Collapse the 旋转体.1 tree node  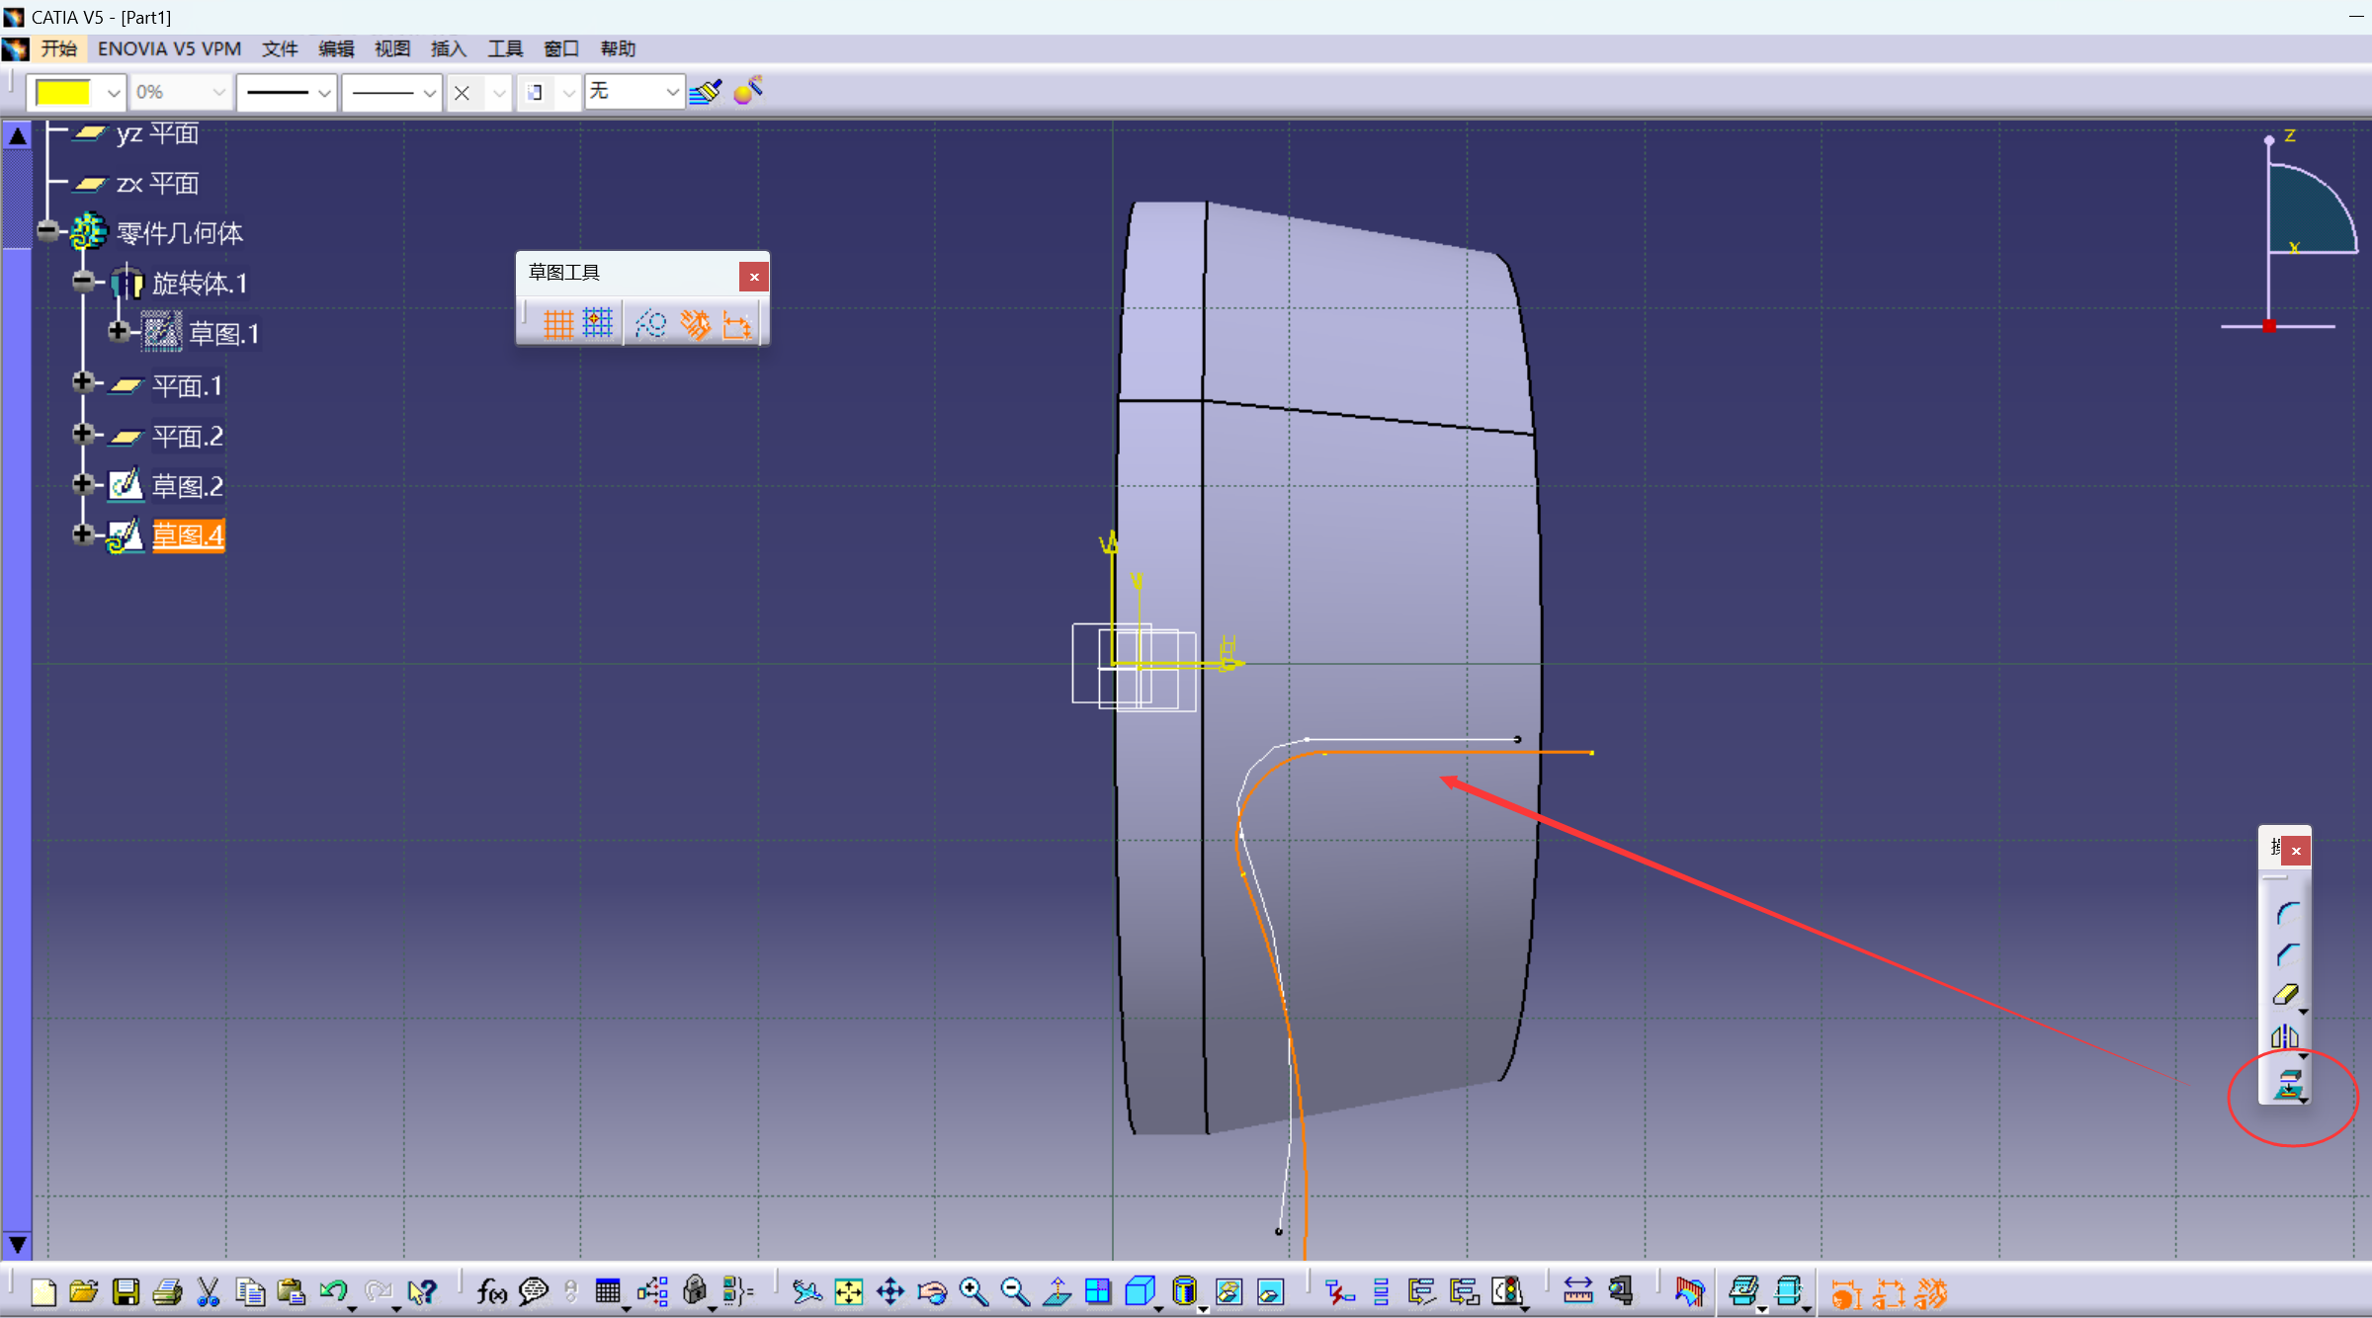point(83,283)
